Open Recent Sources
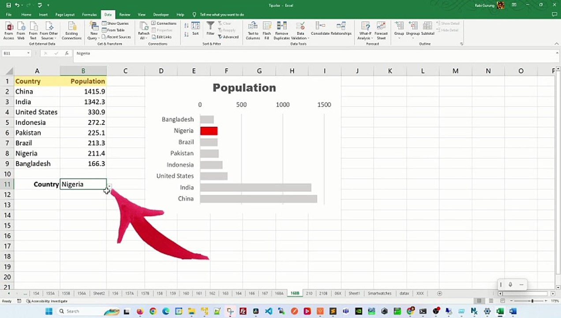This screenshot has width=561, height=318. 116,37
